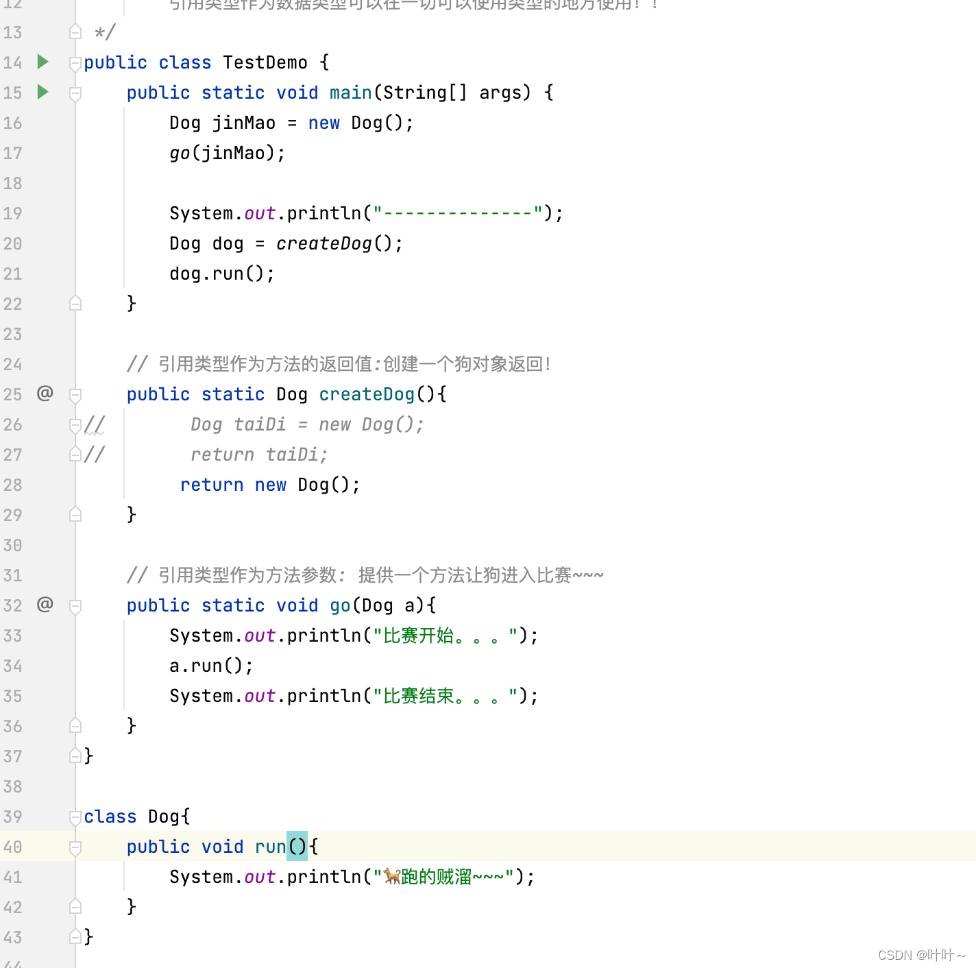Click the comment fold marker on line 27
Viewport: 976px width, 968px height.
[75, 453]
